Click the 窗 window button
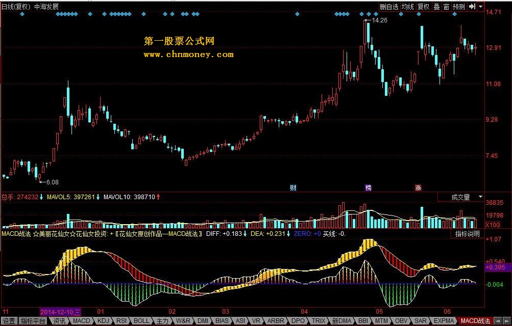 click(x=446, y=7)
